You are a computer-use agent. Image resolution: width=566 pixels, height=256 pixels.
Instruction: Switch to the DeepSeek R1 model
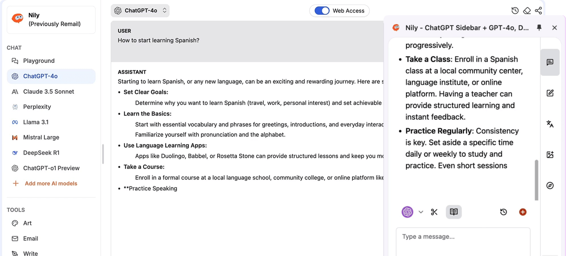(41, 153)
